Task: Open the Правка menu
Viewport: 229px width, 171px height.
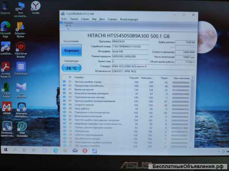Action: coord(74,19)
